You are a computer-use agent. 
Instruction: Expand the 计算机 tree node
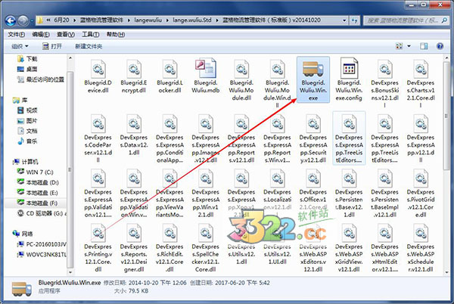[25, 162]
